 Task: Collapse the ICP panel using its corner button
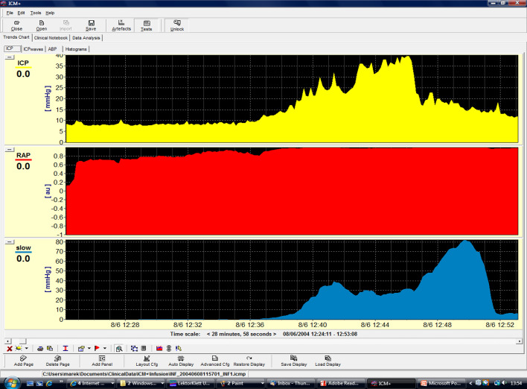10,57
